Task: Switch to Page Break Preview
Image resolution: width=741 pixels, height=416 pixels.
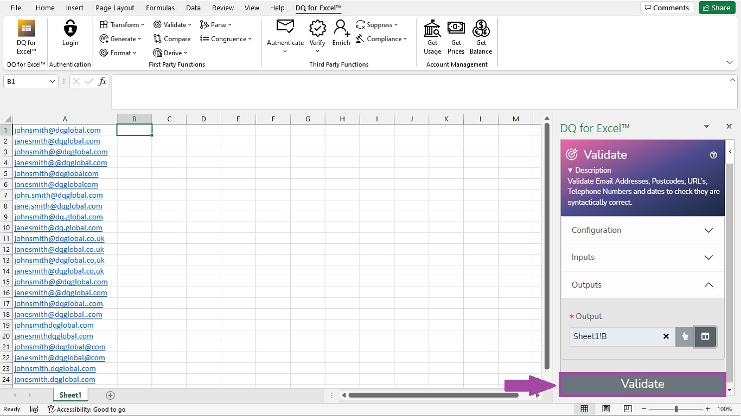Action: [628, 409]
